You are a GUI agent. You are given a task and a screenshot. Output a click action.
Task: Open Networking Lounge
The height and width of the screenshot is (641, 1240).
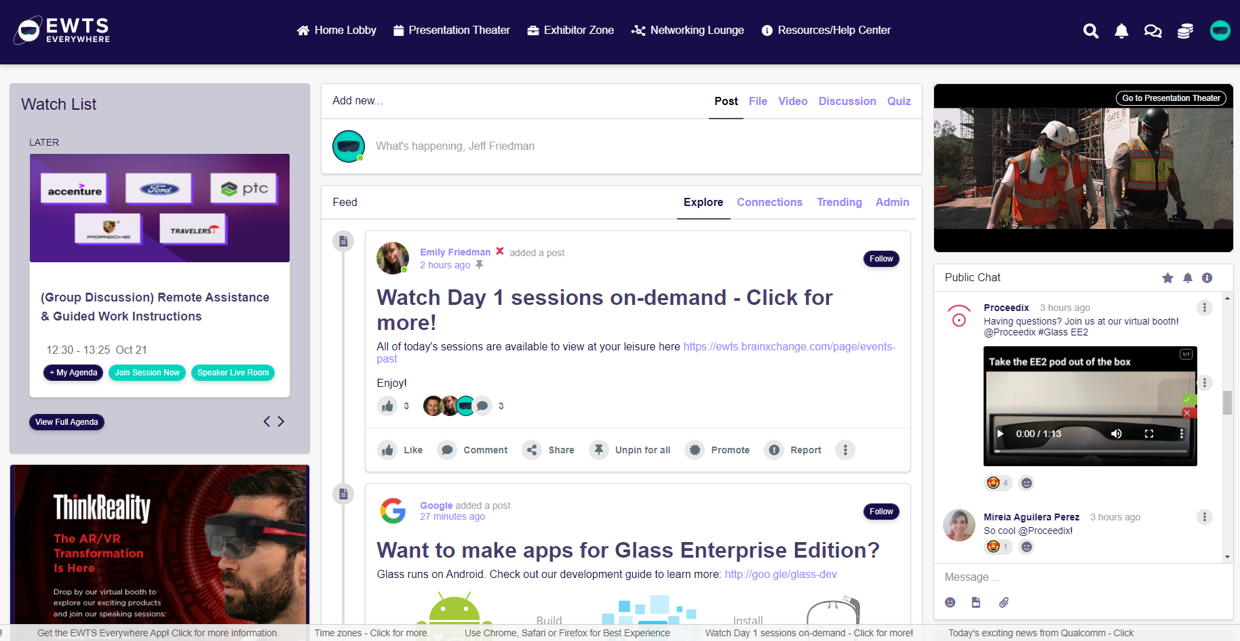[x=688, y=30]
